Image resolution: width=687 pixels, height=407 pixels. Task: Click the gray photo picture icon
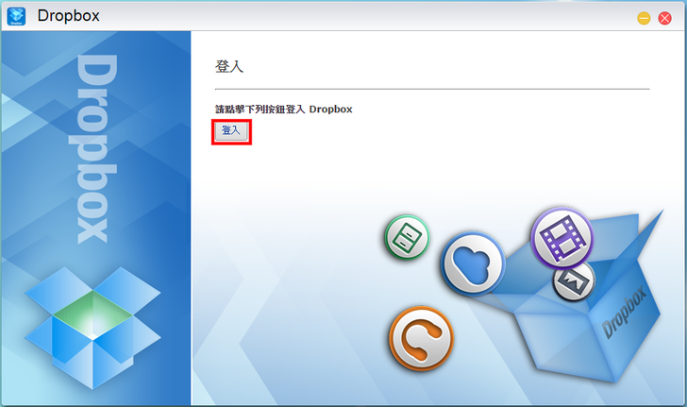tap(575, 281)
